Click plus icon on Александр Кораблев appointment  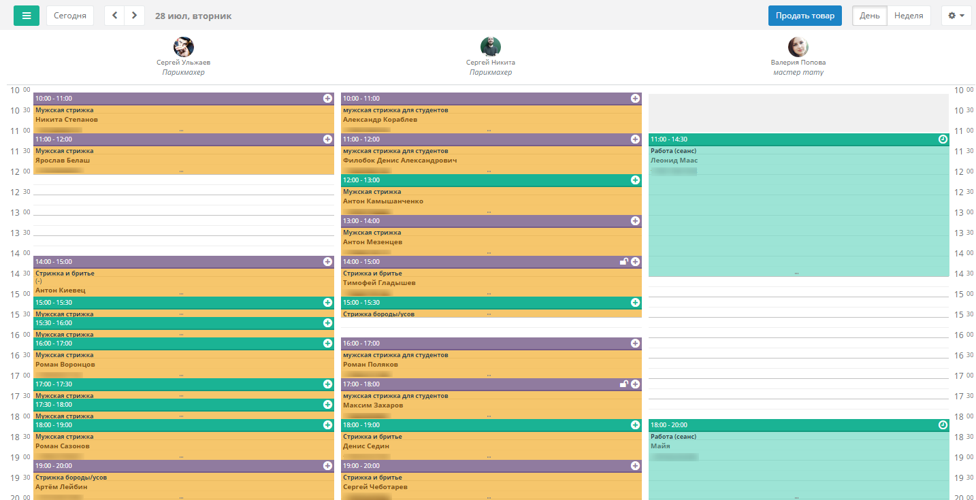click(635, 99)
